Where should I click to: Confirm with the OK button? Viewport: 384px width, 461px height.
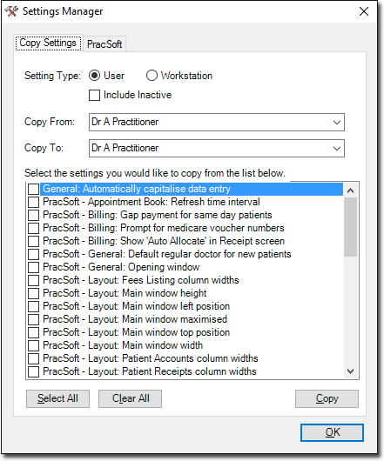click(333, 432)
